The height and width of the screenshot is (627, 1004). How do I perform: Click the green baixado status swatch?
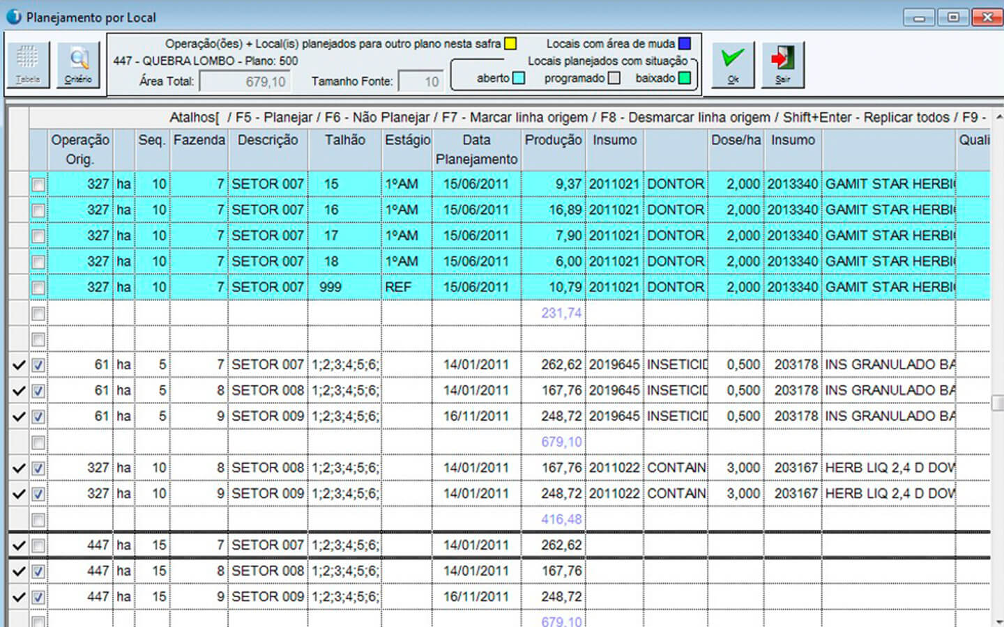(685, 78)
